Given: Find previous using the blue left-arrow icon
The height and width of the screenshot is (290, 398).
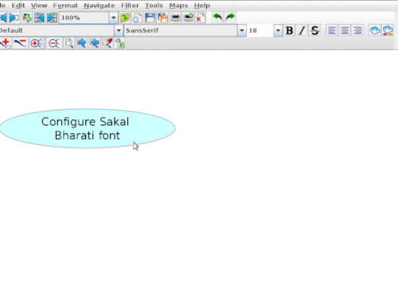Looking at the screenshot, I should (95, 43).
